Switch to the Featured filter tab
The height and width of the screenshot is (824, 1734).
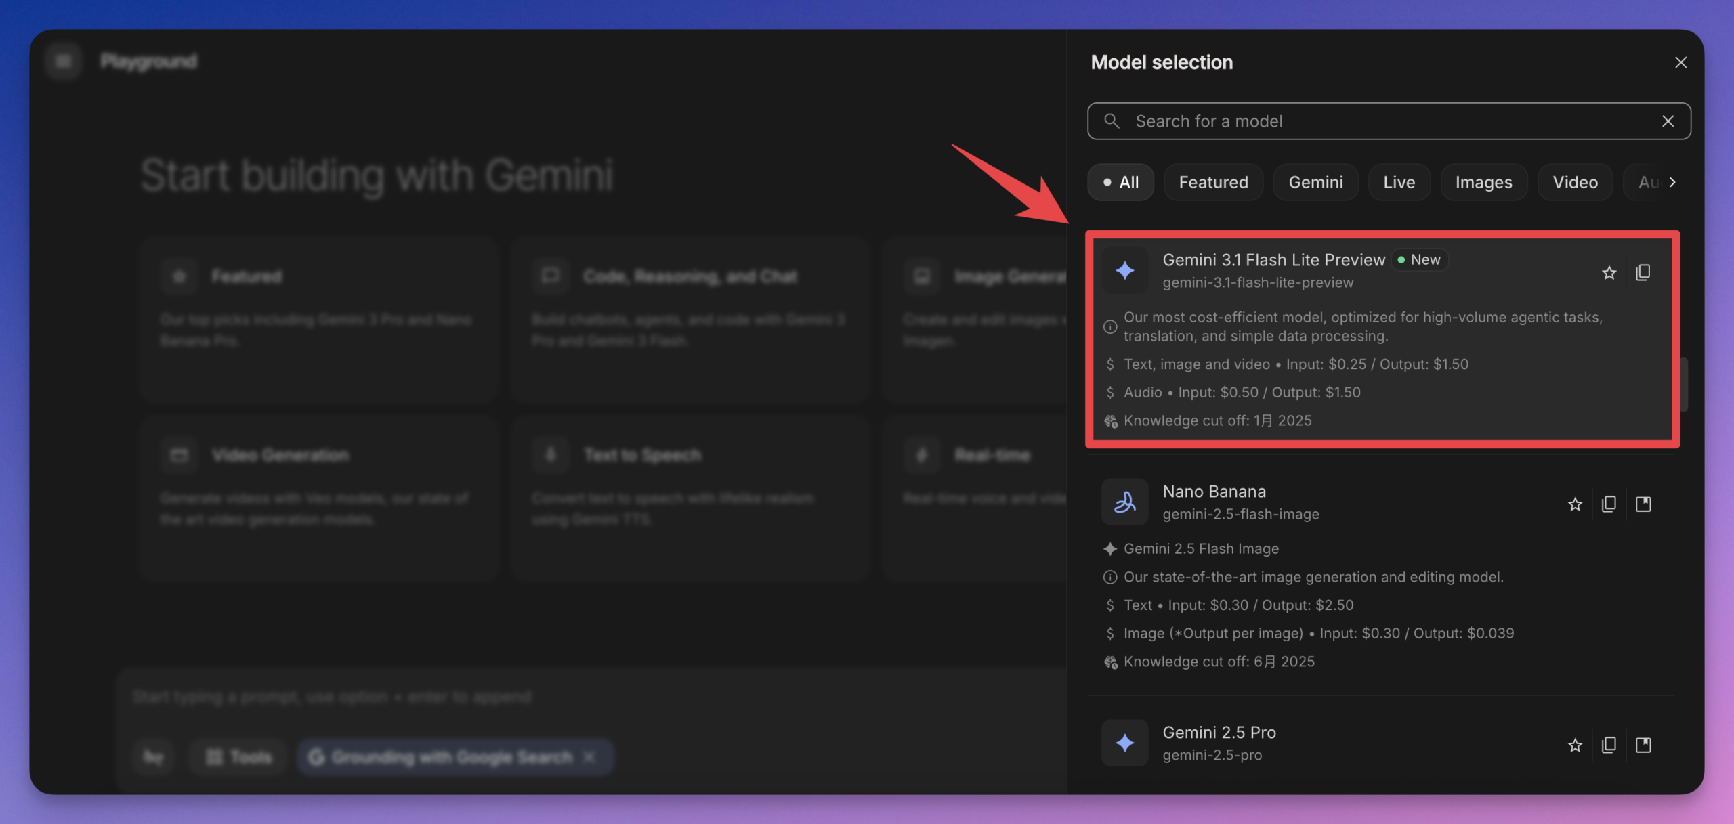tap(1213, 181)
